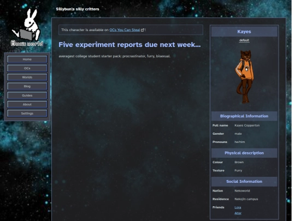Select the 'Nekoworld' nation value

pyautogui.click(x=242, y=191)
